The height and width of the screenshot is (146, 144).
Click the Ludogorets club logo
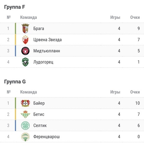(x=25, y=62)
